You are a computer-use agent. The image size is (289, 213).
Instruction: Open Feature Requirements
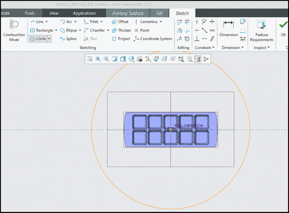tap(262, 31)
